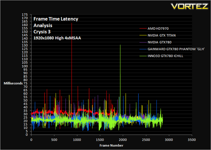Click the VORTEZ logo
211x150 pixels.
[x=189, y=6]
